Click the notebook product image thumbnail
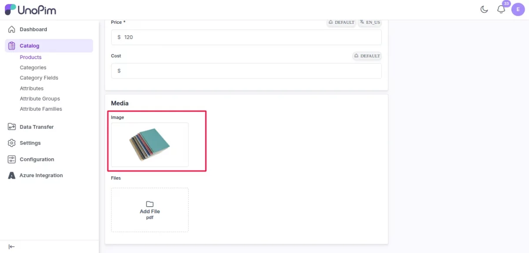The image size is (529, 253). (150, 145)
